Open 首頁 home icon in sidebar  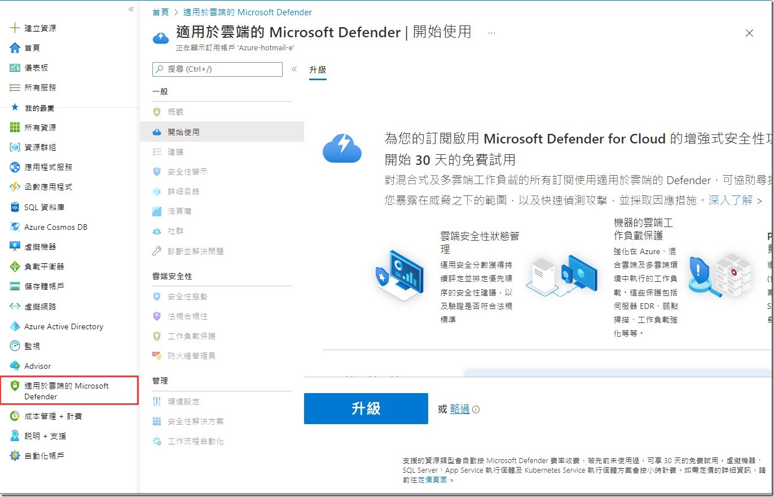pyautogui.click(x=15, y=48)
